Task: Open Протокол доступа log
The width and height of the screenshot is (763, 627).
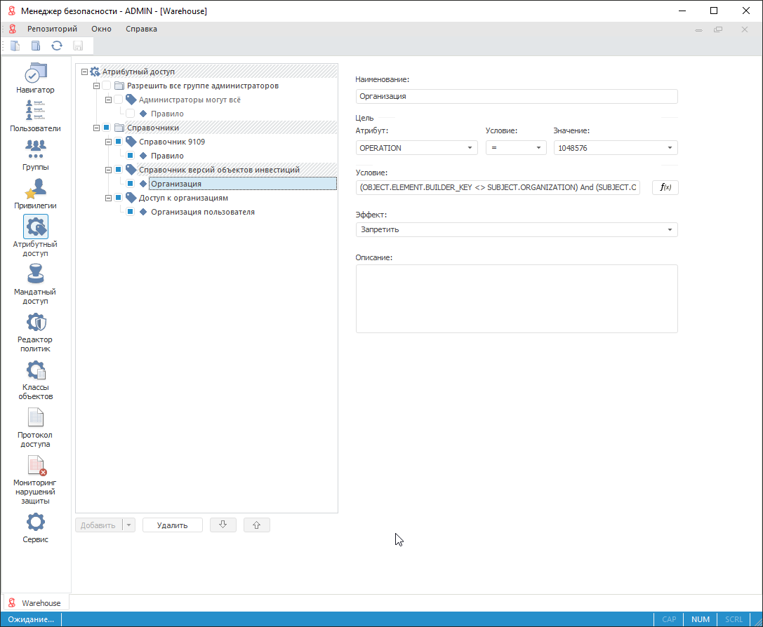Action: [36, 428]
